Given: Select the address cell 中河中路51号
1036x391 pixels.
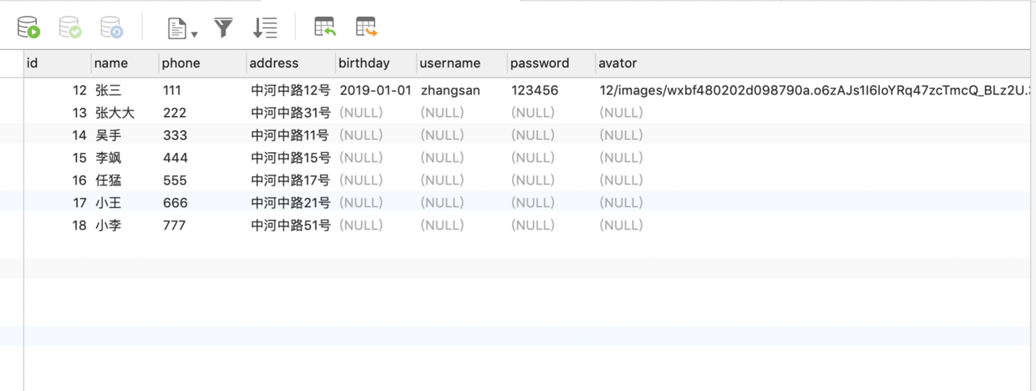Looking at the screenshot, I should (x=291, y=226).
